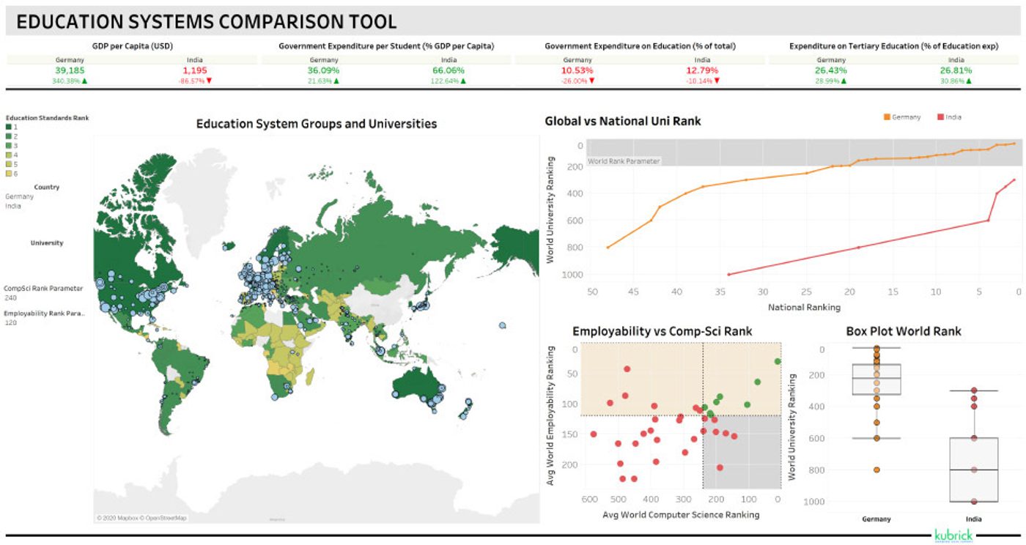Toggle Education Standards Rank 1 legend item
Screen dimensions: 1026x545
[x=9, y=127]
